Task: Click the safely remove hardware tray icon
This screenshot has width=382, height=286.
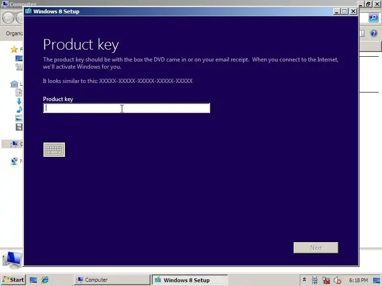Action: click(315, 280)
